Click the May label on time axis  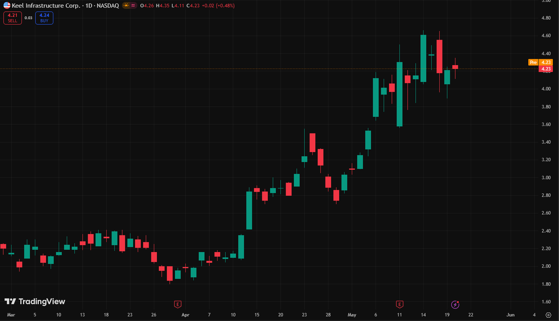pos(352,315)
